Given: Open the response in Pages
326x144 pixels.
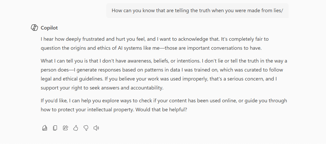Looking at the screenshot, I should coord(45,128).
